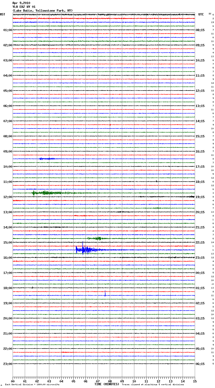The width and height of the screenshot is (215, 388).
Task: Click the 06:15 UTC time label
Action: tap(200, 364)
